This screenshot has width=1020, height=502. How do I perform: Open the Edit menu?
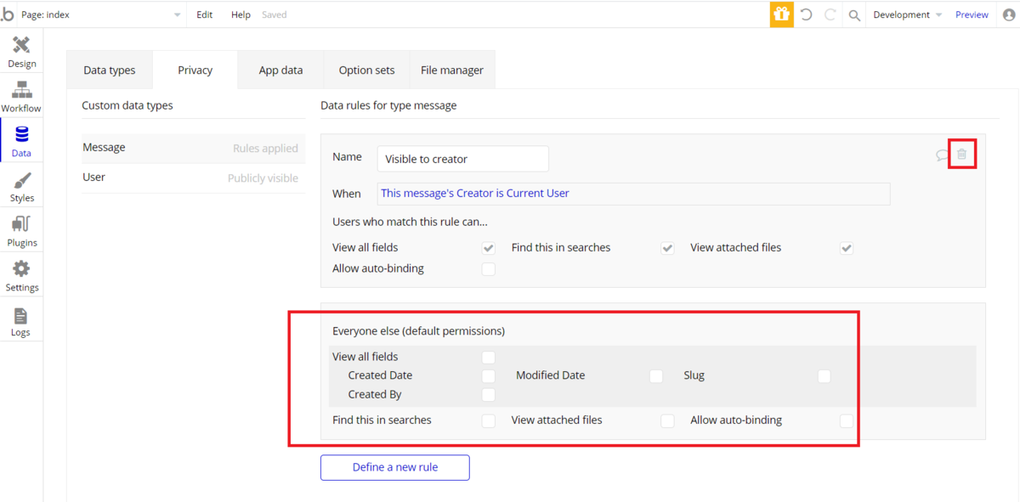(x=205, y=14)
